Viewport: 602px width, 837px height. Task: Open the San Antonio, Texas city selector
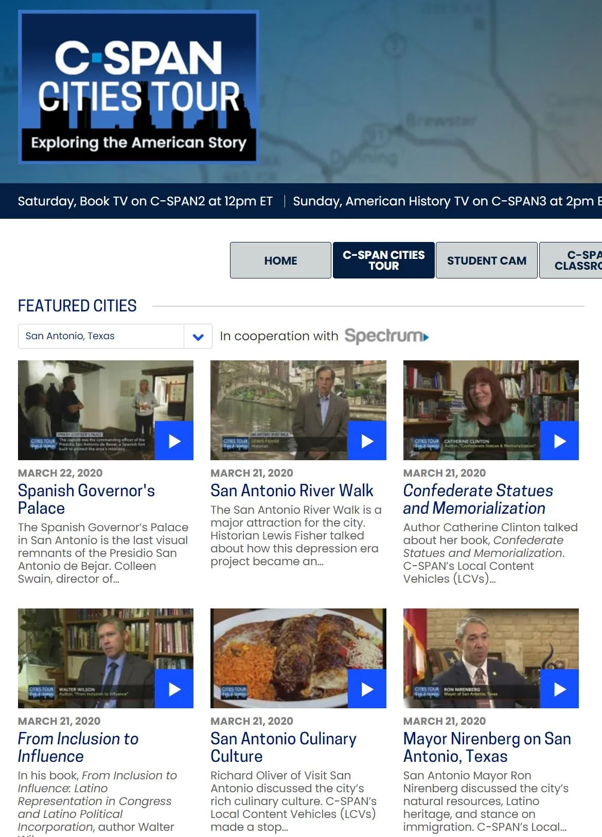115,336
